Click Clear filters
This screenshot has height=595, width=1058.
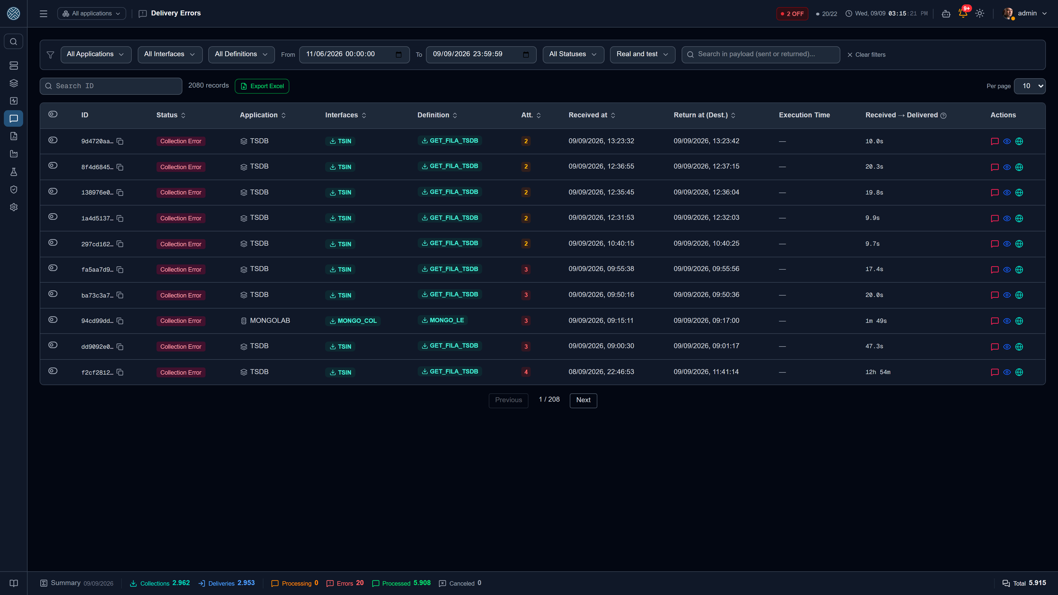point(866,55)
